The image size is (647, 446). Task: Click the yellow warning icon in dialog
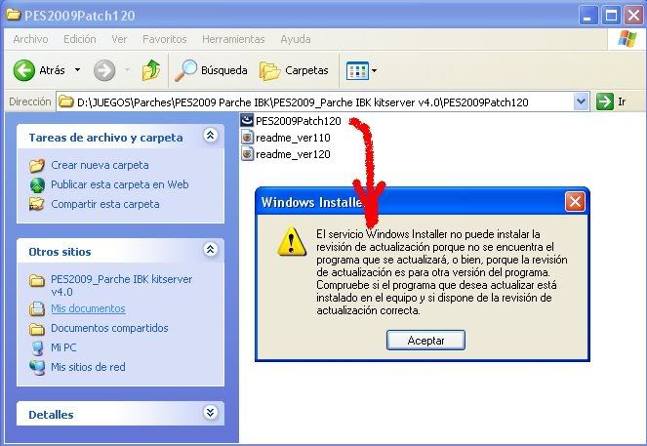[292, 241]
